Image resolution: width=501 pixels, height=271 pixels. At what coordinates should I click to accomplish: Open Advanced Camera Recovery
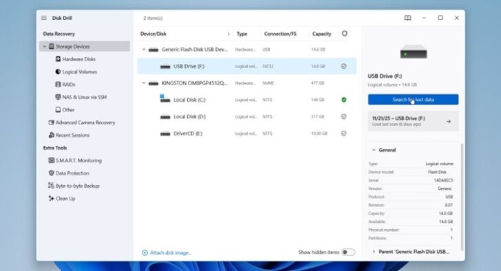click(85, 122)
